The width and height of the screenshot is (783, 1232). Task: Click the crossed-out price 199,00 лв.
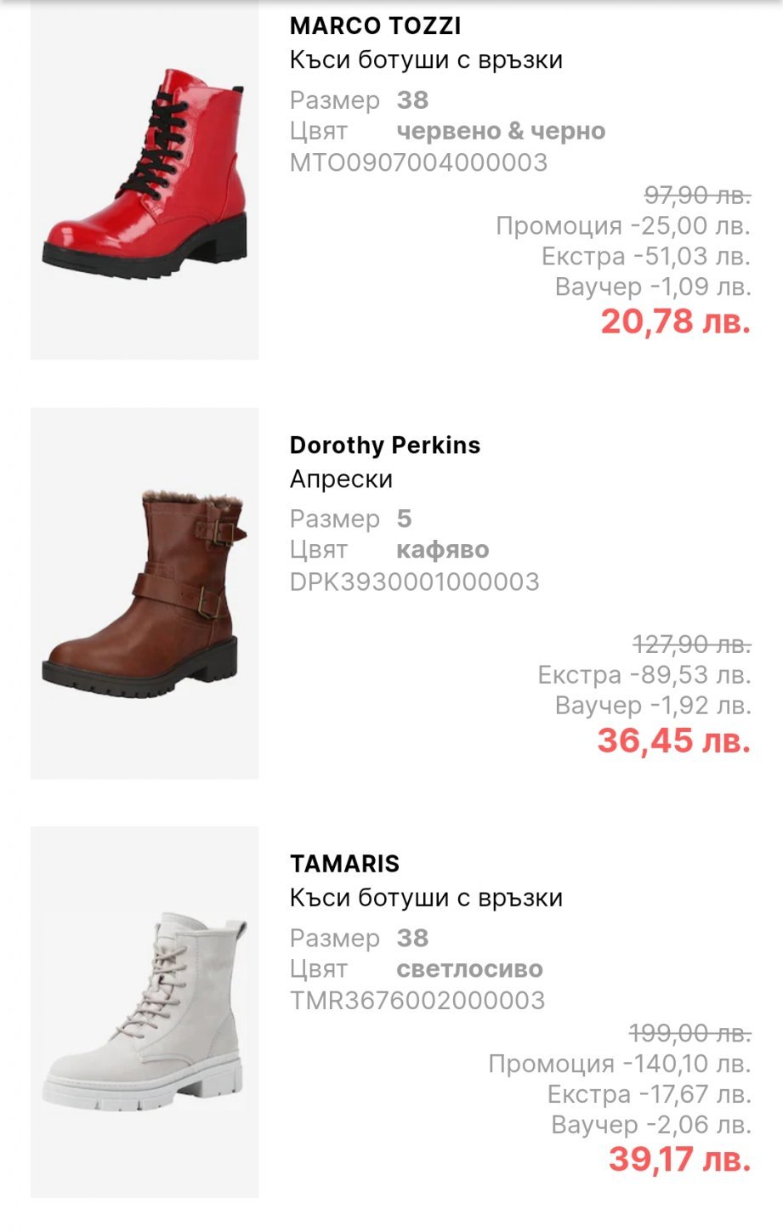(689, 1034)
